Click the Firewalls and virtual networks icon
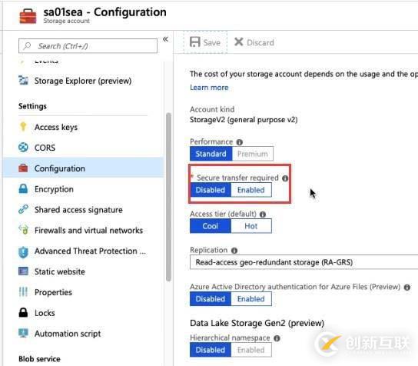The width and height of the screenshot is (418, 366). pyautogui.click(x=23, y=230)
